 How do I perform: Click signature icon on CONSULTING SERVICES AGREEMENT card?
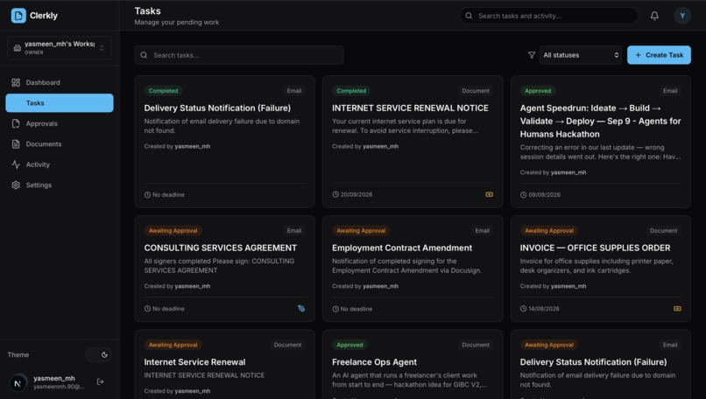(301, 309)
